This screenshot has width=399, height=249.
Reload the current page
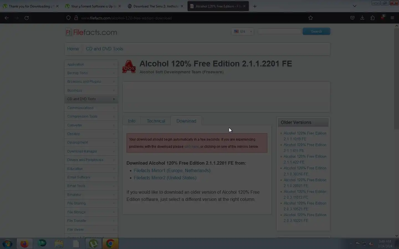27,18
